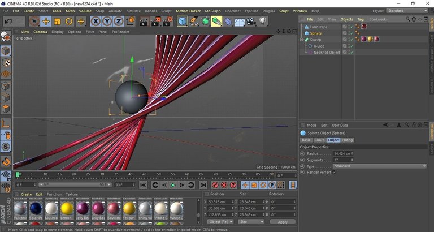
Task: Collapse the Sweep object hierarchy
Action: point(301,40)
